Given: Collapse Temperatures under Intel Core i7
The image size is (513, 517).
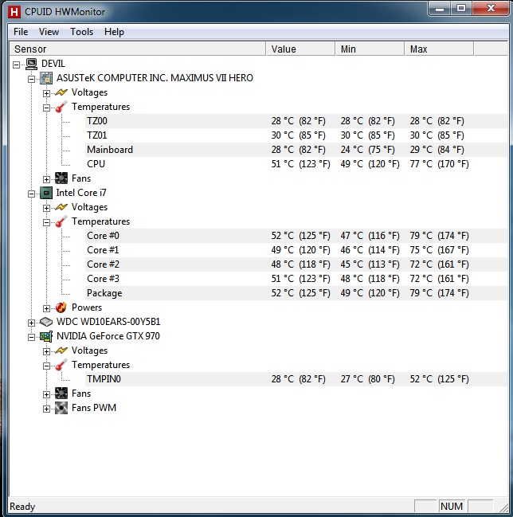Looking at the screenshot, I should tap(46, 222).
